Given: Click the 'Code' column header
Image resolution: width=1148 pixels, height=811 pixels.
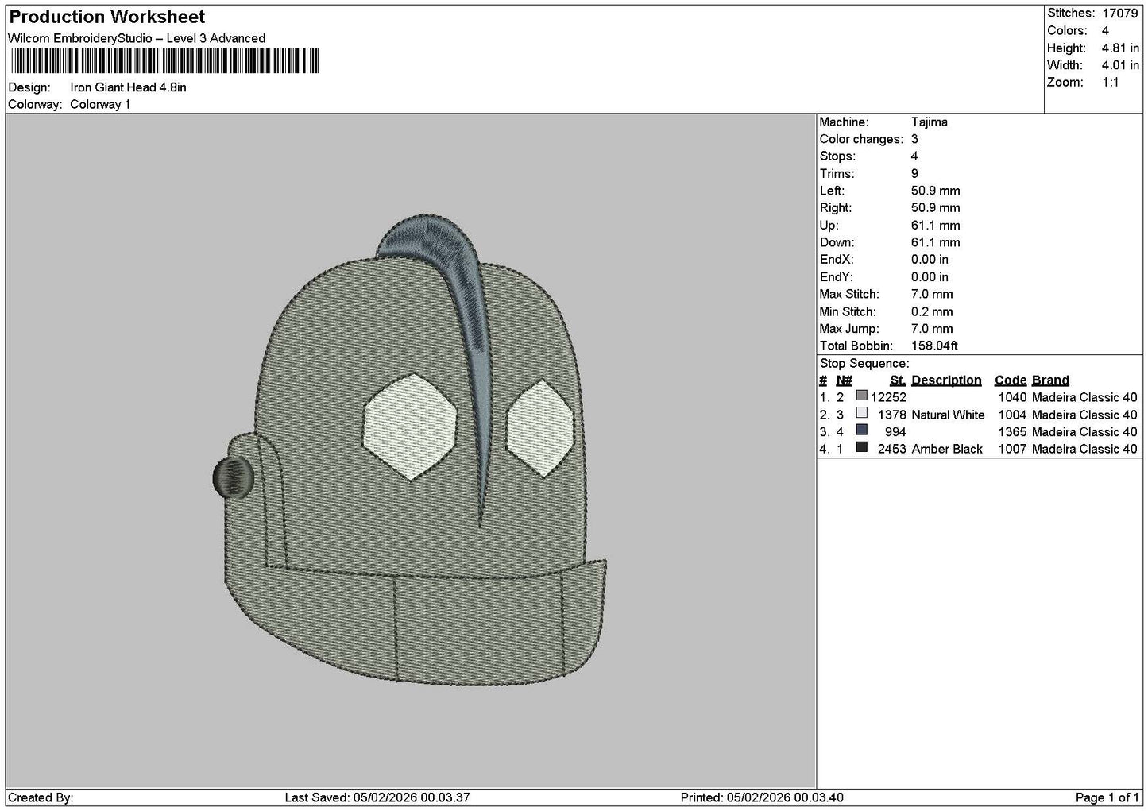Looking at the screenshot, I should tap(1011, 380).
